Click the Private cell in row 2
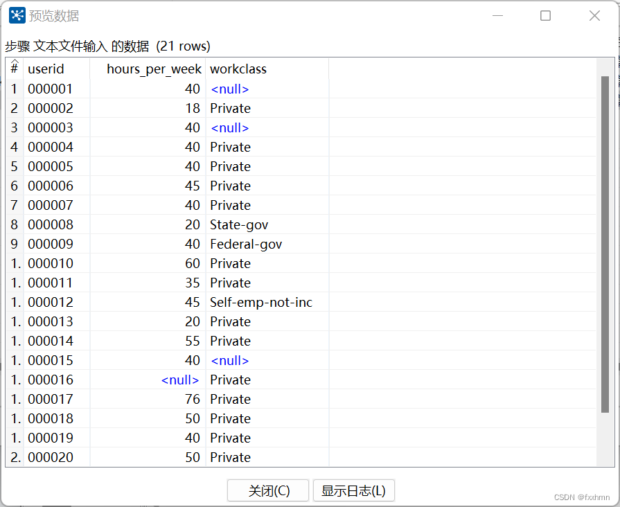620x507 pixels. [230, 108]
